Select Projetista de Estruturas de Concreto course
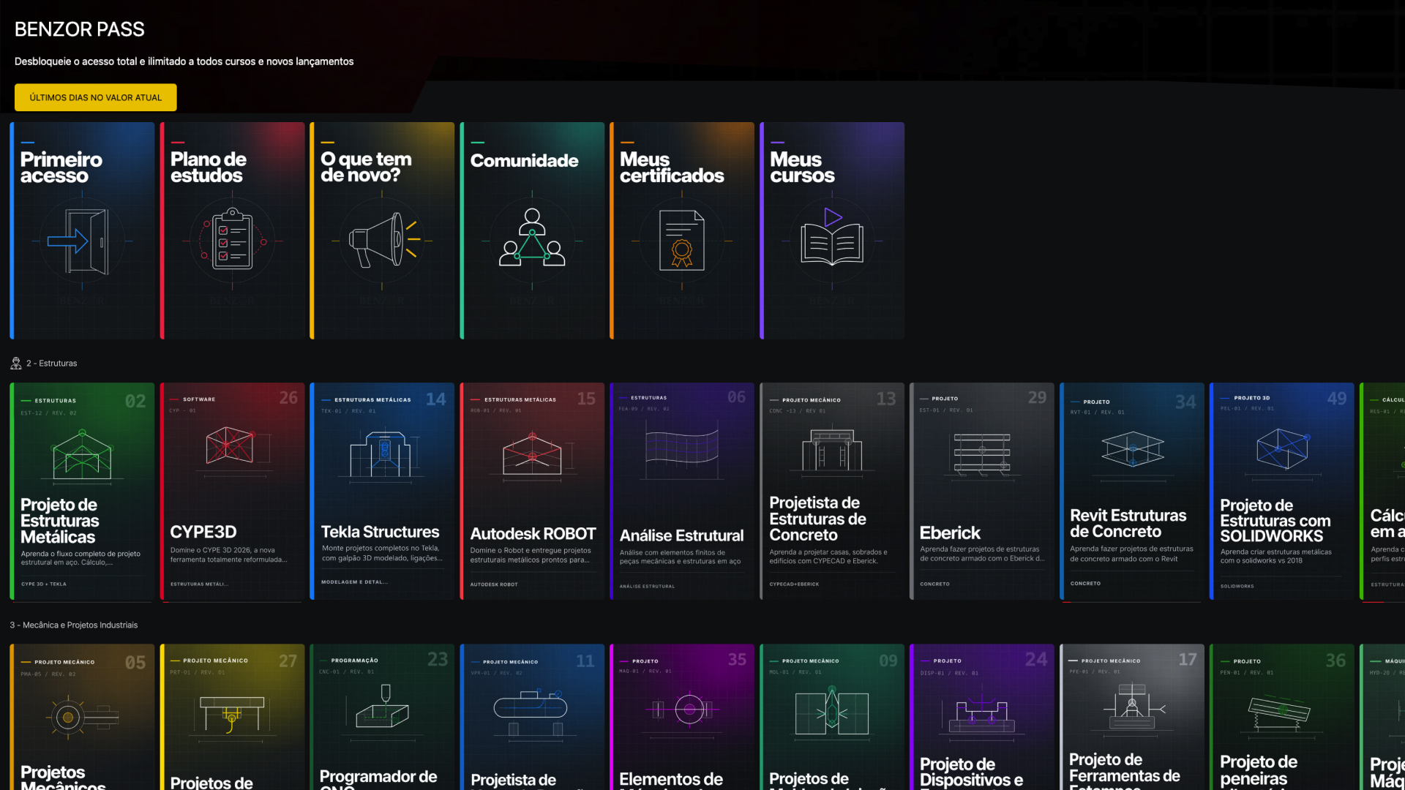The image size is (1405, 790). pyautogui.click(x=832, y=492)
